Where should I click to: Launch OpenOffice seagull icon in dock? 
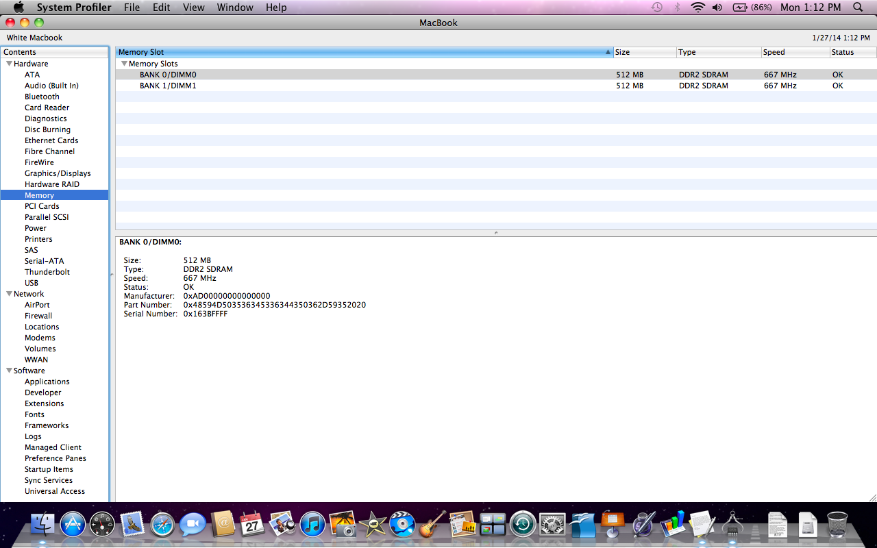(x=582, y=525)
